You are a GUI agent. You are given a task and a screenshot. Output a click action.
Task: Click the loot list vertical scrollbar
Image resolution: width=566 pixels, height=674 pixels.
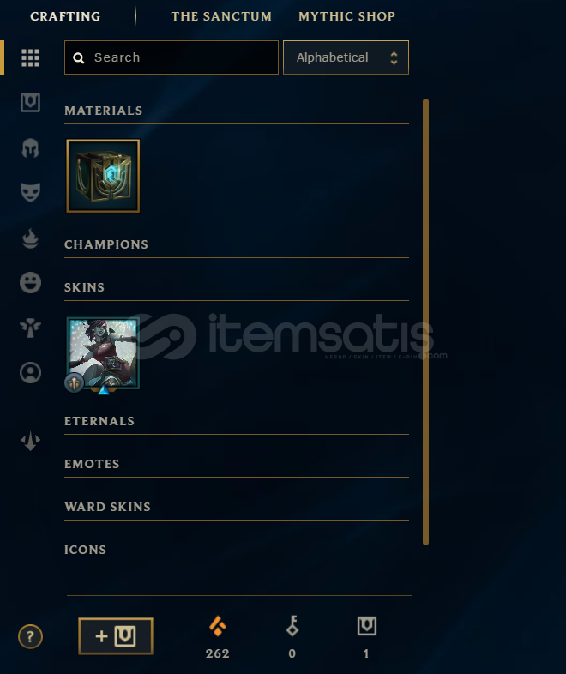(425, 322)
